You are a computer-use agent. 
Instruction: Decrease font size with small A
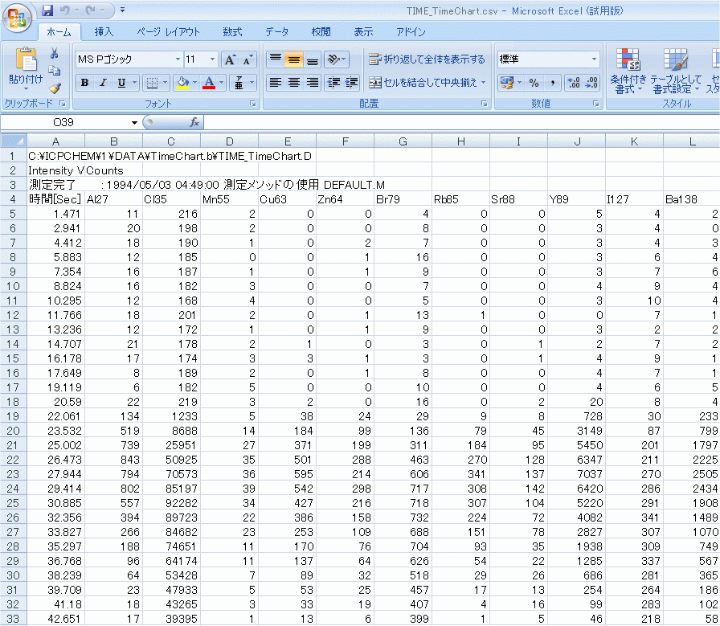(x=247, y=59)
